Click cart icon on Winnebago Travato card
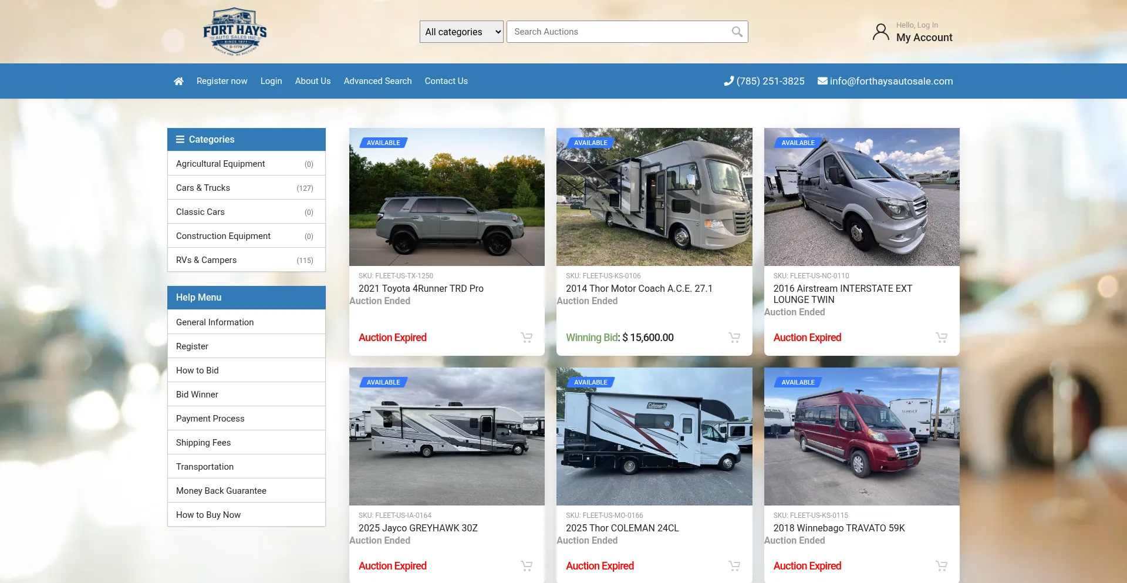 click(x=942, y=566)
